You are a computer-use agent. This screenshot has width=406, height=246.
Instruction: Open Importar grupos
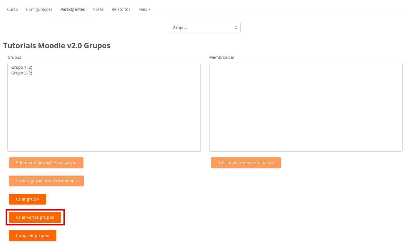(32, 235)
